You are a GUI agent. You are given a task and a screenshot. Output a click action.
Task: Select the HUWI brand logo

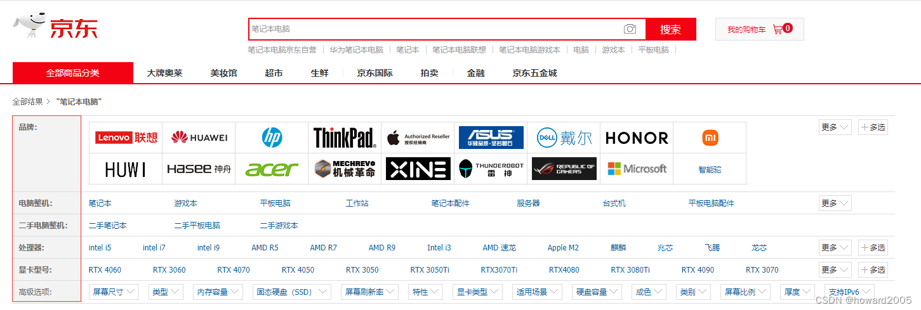tap(126, 169)
